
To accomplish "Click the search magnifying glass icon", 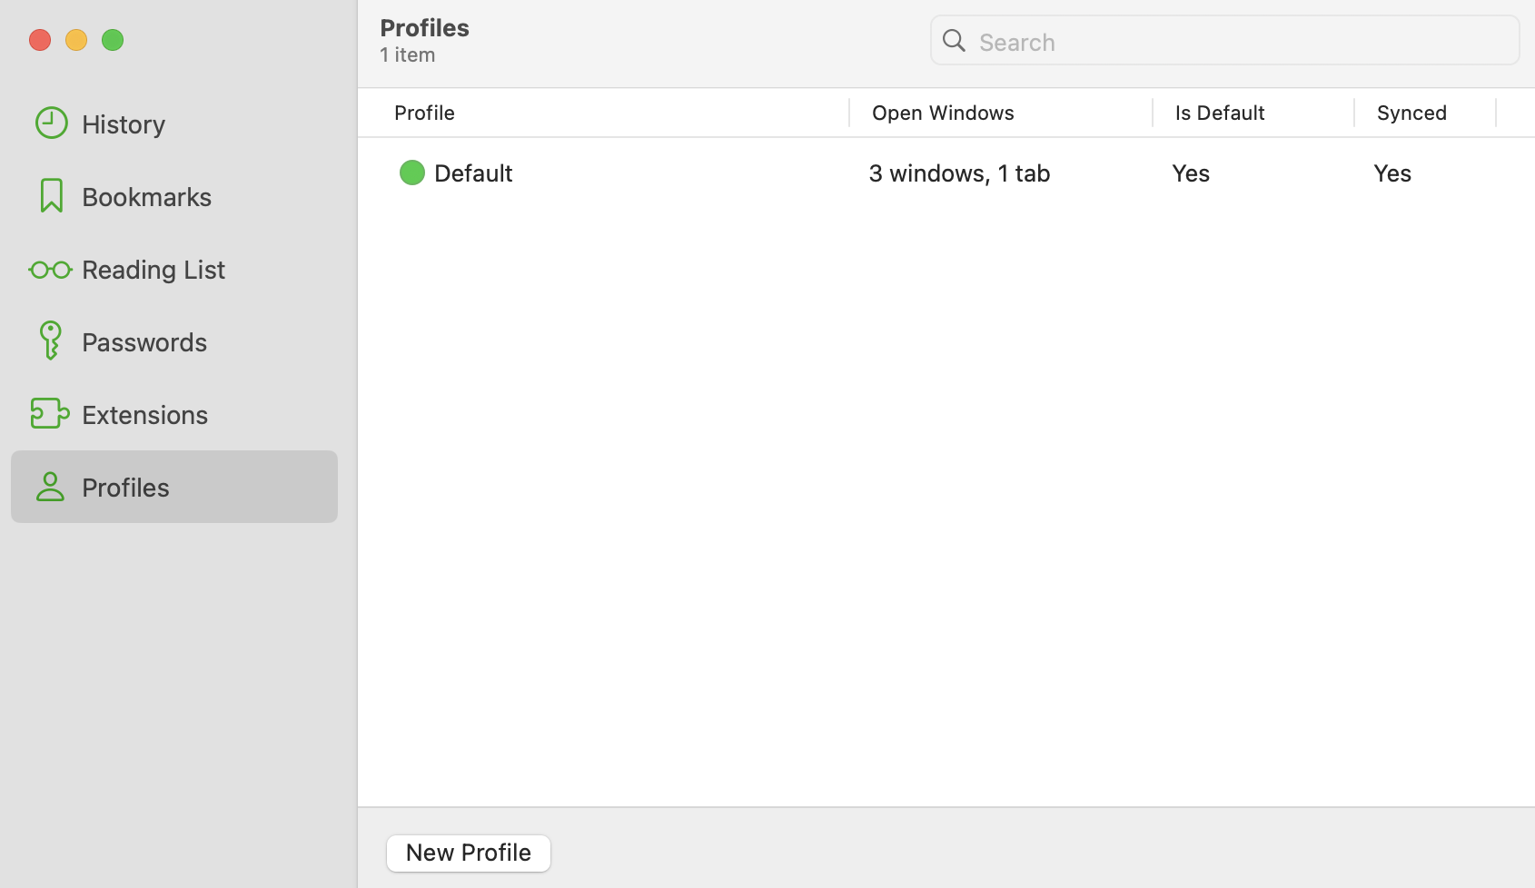I will pyautogui.click(x=954, y=41).
